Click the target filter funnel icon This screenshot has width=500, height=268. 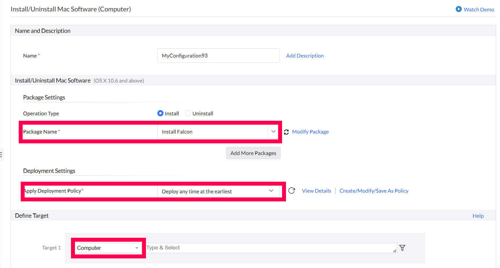click(402, 248)
